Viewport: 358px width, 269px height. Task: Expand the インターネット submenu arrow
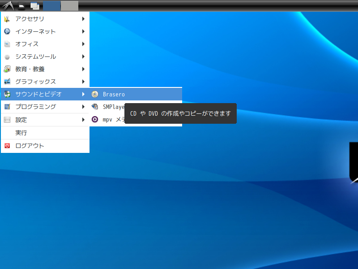point(83,31)
